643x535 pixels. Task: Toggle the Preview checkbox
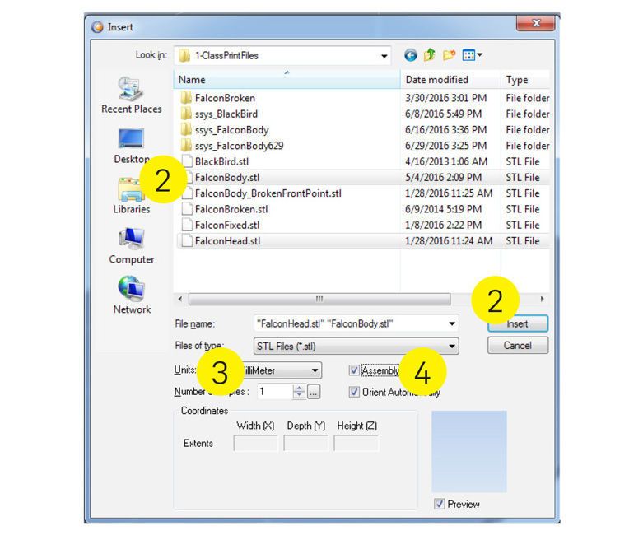439,504
